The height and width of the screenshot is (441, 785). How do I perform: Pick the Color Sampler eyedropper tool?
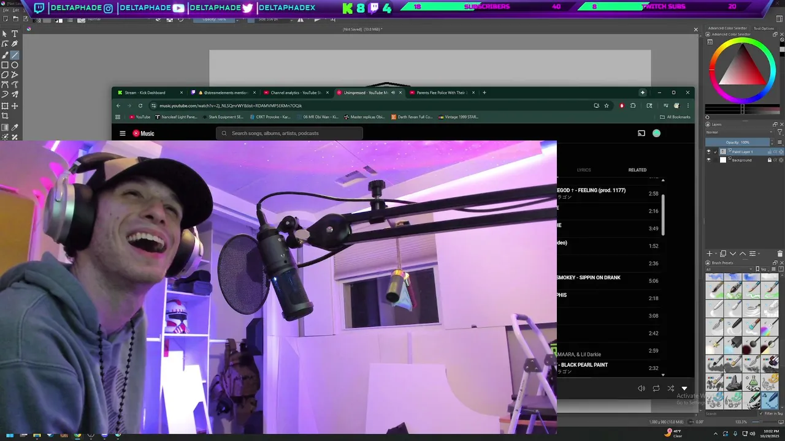click(x=15, y=127)
